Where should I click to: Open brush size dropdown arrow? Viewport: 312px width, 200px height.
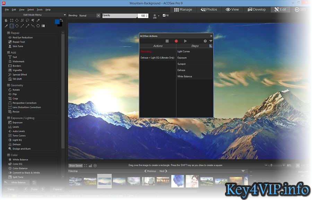(x=158, y=16)
